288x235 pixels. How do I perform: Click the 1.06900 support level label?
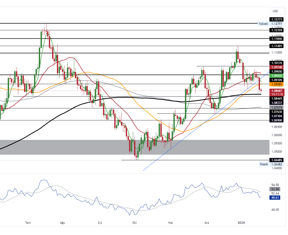276,120
